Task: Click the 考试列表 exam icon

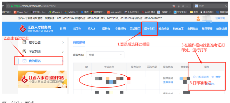Action: pyautogui.click(x=24, y=52)
